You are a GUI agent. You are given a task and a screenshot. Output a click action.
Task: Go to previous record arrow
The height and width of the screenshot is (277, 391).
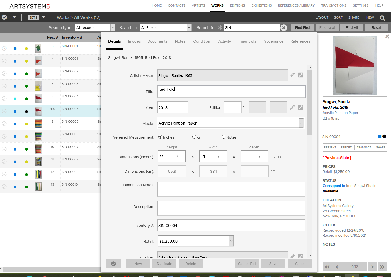tap(337, 267)
